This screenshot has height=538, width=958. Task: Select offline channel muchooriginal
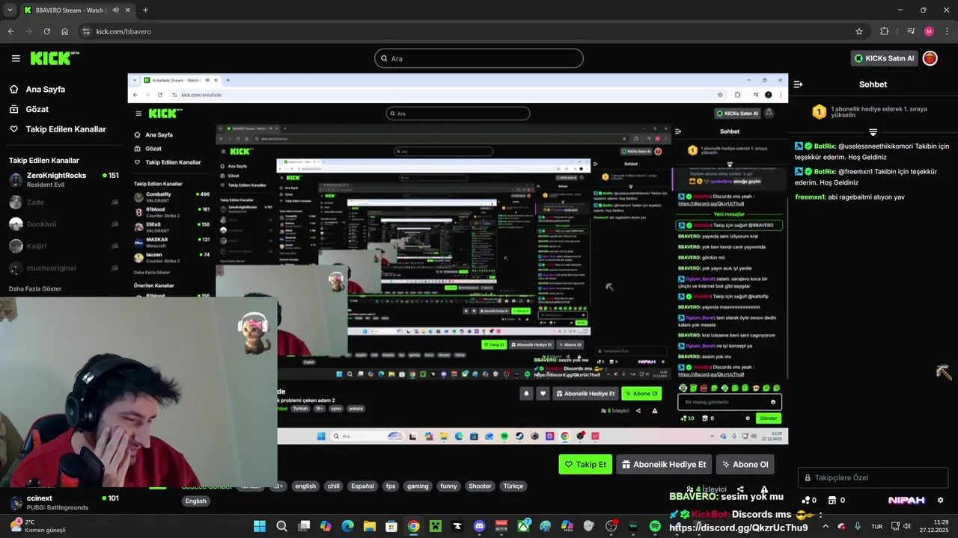(64, 268)
